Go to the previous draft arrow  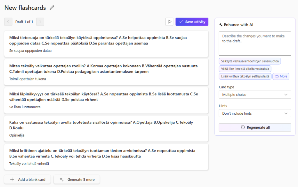[x=8, y=22]
